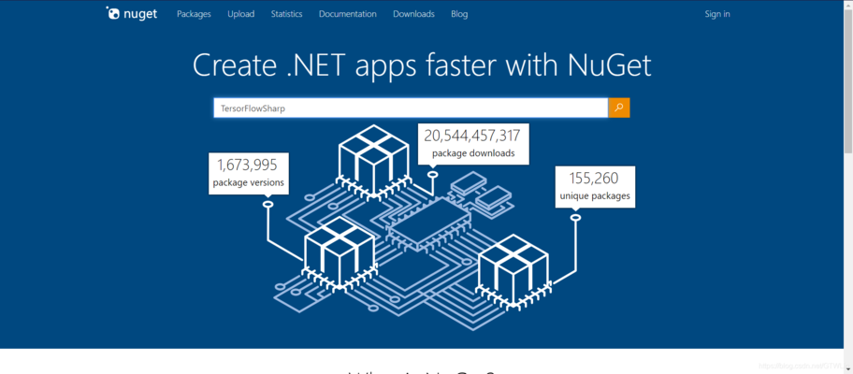Viewport: 853px width, 374px height.
Task: Click the NuGet logo icon
Action: tap(113, 14)
